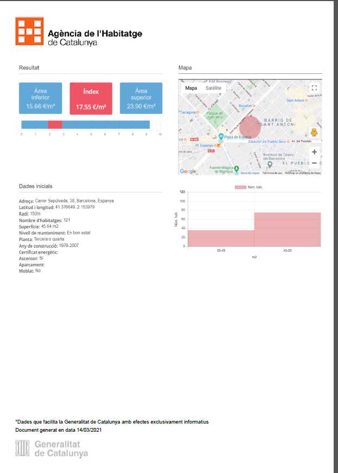Screen dimensions: 338x473
Task: Switch to the Satélite map view
Action: (x=213, y=88)
